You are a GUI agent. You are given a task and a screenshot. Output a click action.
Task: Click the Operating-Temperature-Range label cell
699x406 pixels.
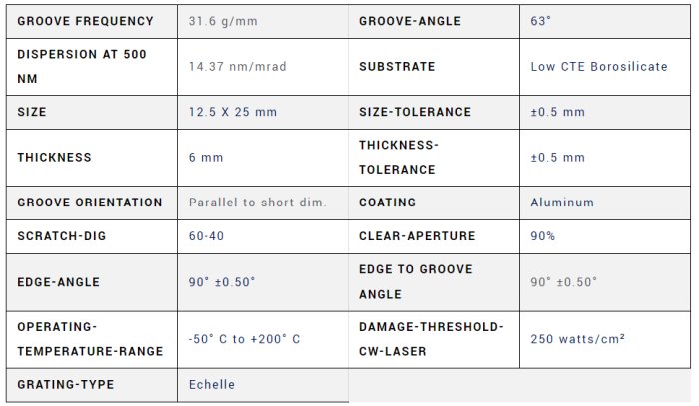[x=90, y=339]
